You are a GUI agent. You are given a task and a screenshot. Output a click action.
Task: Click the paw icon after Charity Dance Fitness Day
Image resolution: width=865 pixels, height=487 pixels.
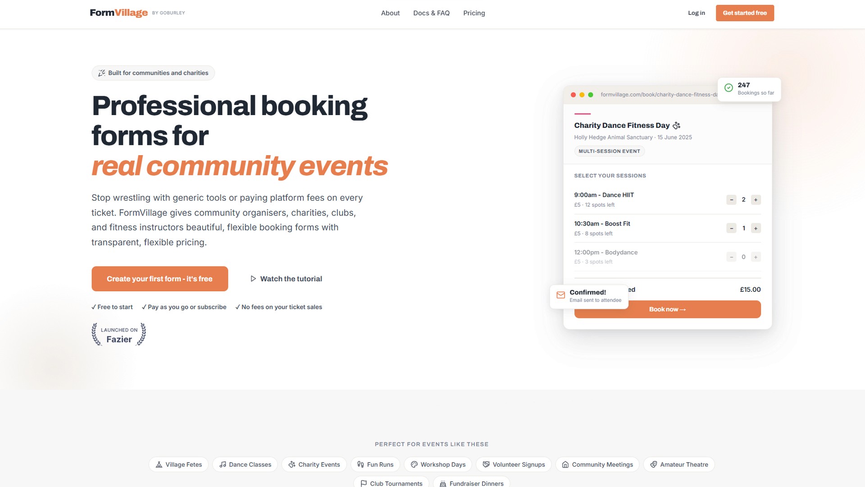click(x=676, y=125)
